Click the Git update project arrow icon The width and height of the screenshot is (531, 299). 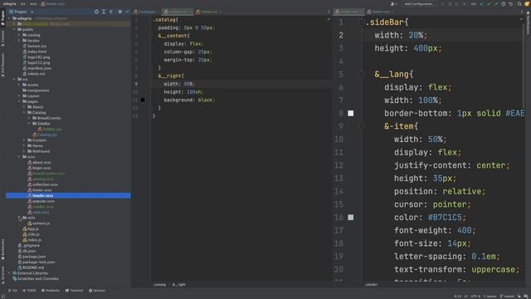pyautogui.click(x=481, y=3)
